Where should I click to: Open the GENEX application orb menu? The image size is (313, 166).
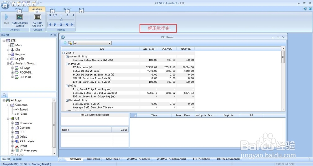[5, 5]
